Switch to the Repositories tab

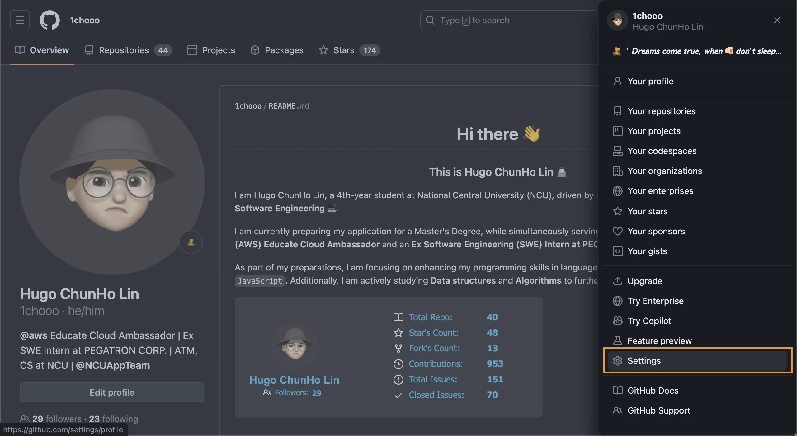point(128,50)
